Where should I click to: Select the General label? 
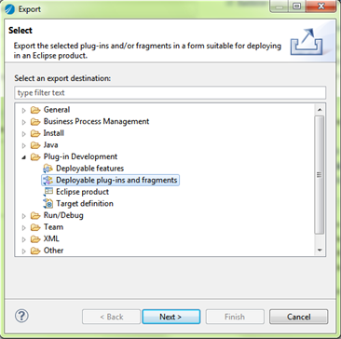(x=57, y=110)
